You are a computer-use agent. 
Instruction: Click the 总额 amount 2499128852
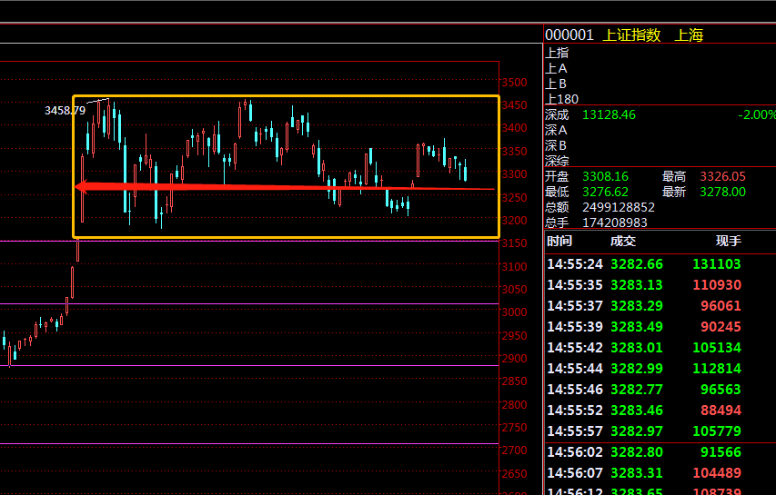(618, 207)
